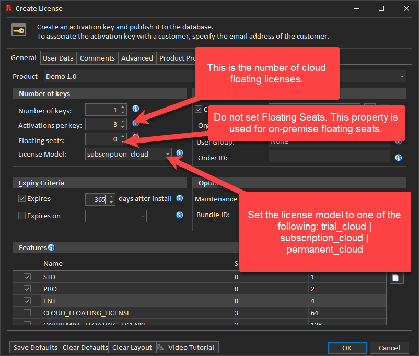This screenshot has width=419, height=356.
Task: Select the CLOUD_FLOATING_LICENSE feature name
Action: 87,313
